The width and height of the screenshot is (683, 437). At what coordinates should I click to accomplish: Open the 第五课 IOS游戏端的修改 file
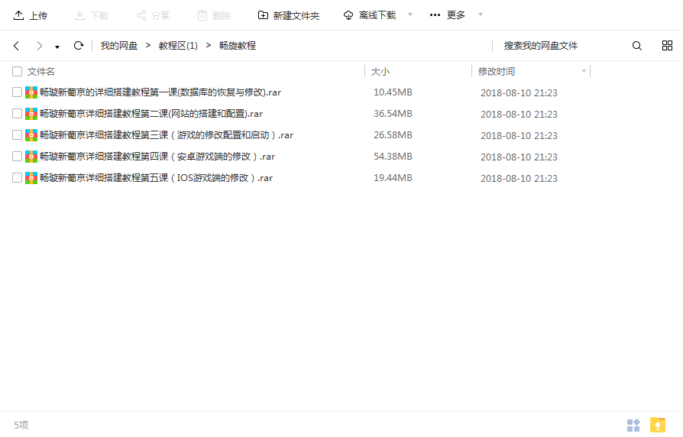(x=156, y=178)
